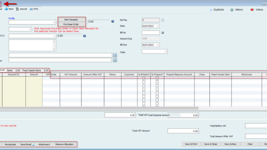Expand the Class dropdown
The width and height of the screenshot is (267, 150).
[166, 52]
